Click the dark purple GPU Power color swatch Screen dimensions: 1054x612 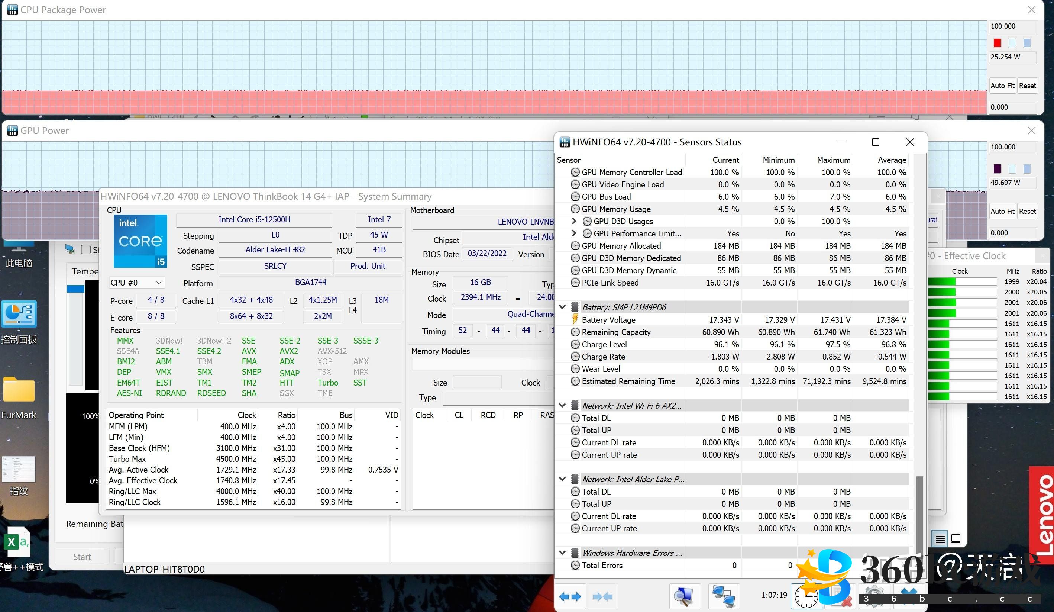coord(997,168)
